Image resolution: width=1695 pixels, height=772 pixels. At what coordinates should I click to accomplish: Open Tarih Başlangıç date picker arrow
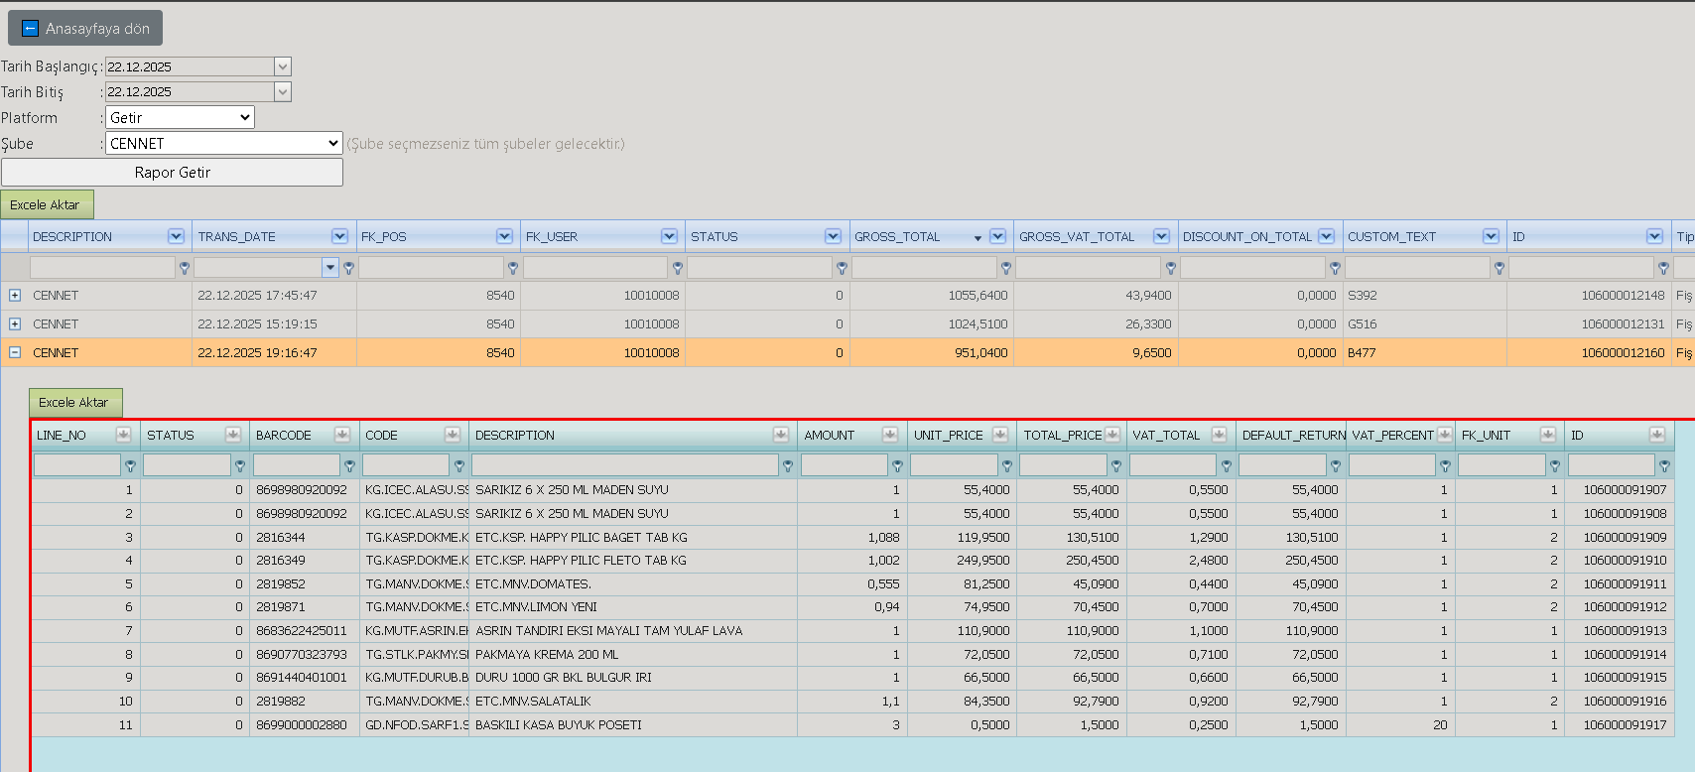click(283, 66)
